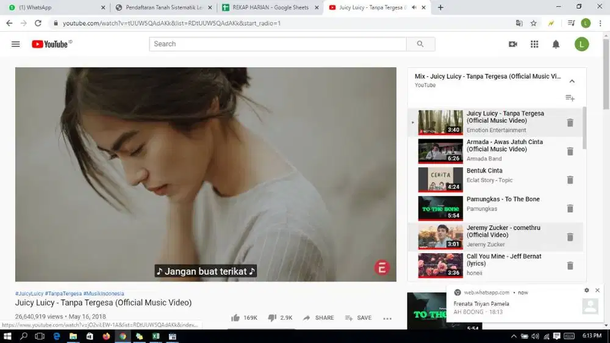Open WhatsApp notification settings gear
This screenshot has height=343, width=610.
pos(587,291)
